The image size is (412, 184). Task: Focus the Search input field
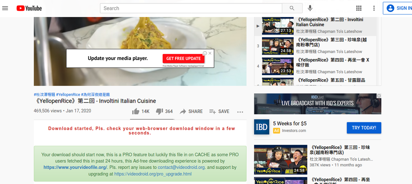point(191,8)
